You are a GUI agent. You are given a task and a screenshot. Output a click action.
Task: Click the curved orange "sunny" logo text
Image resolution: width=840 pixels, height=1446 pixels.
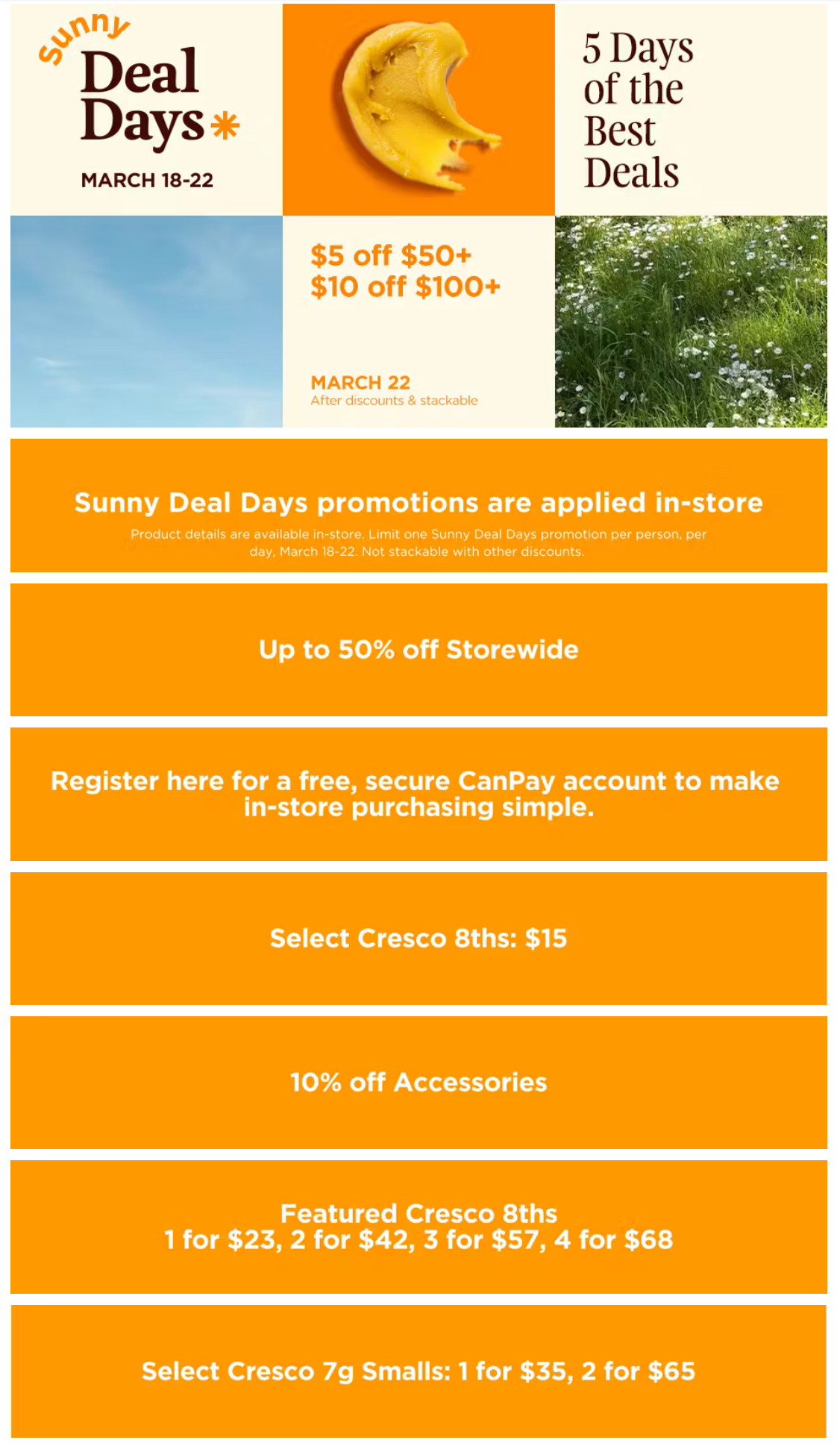click(x=83, y=38)
